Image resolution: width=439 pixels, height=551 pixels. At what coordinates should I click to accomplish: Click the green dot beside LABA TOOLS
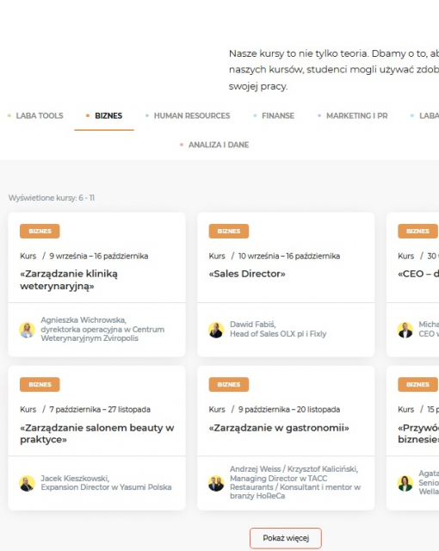tap(9, 115)
